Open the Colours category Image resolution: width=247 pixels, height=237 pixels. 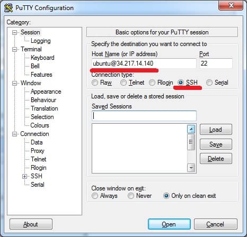point(40,125)
